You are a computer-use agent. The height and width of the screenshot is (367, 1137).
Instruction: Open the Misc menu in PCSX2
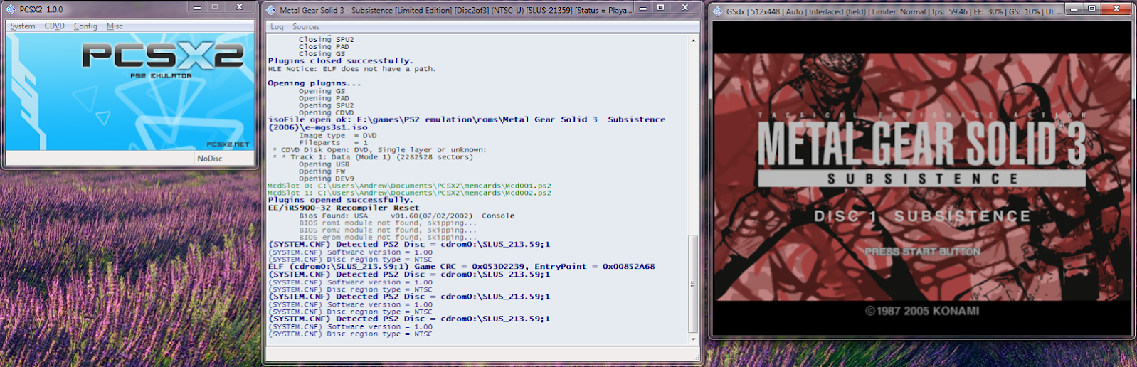click(115, 26)
